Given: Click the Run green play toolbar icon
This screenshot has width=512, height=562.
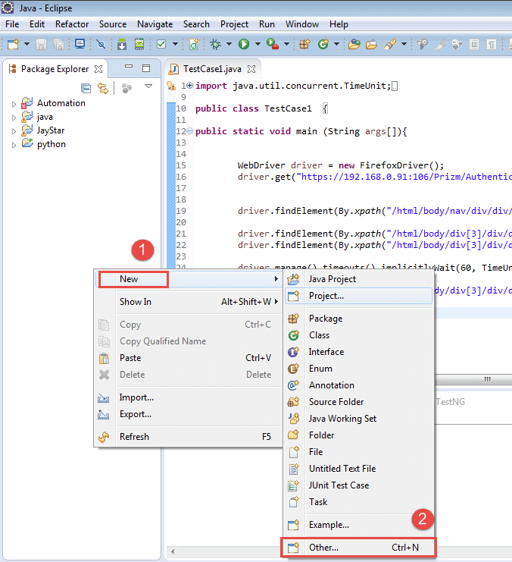Looking at the screenshot, I should 244,45.
